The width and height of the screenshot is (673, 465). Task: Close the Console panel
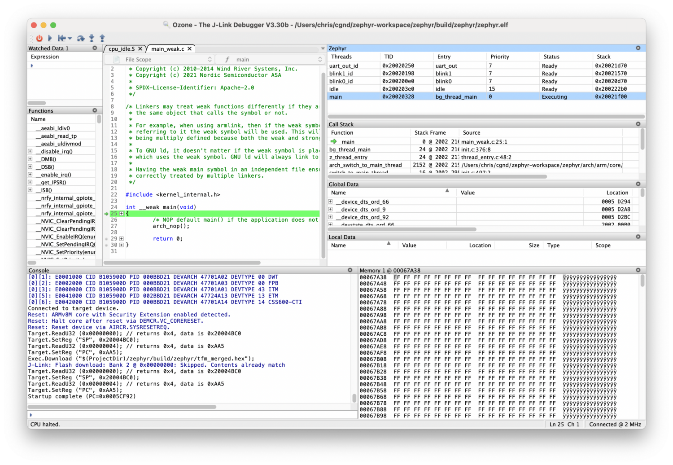[x=350, y=270]
